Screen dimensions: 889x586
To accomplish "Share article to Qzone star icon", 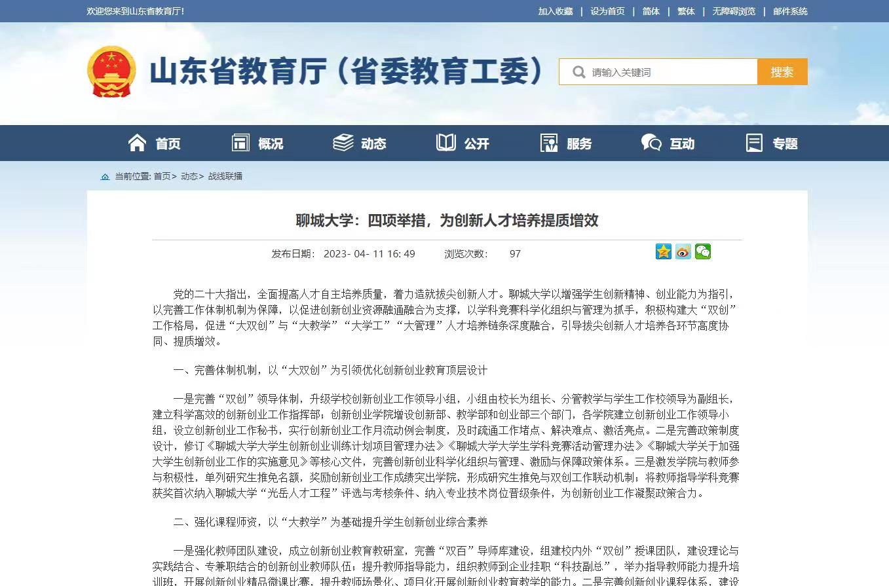I will click(x=664, y=251).
